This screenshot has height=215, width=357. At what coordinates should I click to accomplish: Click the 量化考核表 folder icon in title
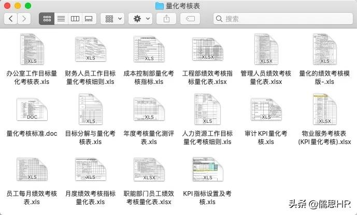click(x=160, y=6)
